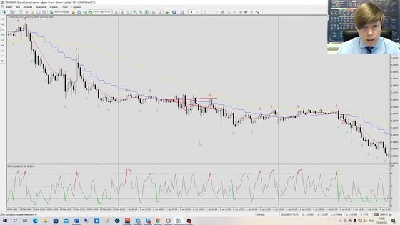400x225 pixels.
Task: Select the Fibonacci Retracement tool
Action: click(x=228, y=12)
